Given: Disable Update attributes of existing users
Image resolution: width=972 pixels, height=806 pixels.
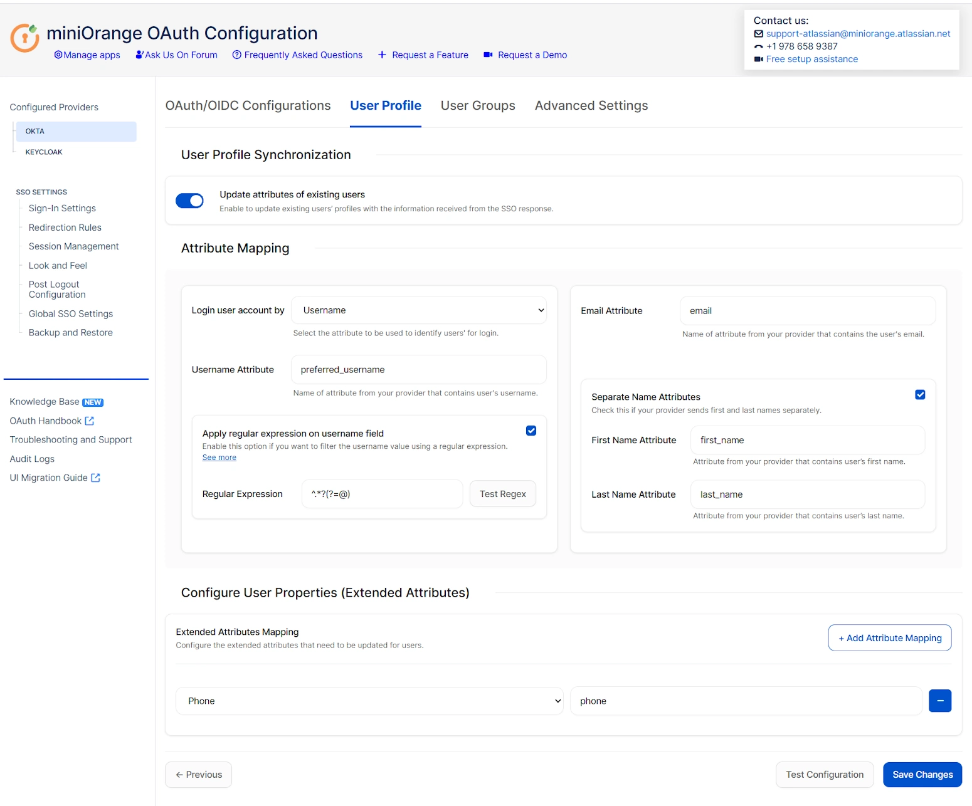Looking at the screenshot, I should coord(190,201).
